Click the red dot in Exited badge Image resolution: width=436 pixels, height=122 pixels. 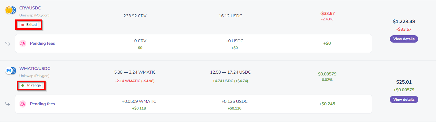point(23,25)
